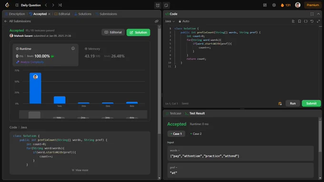The height and width of the screenshot is (182, 324).
Task: Click Analyze Complexity link
Action: point(30,62)
